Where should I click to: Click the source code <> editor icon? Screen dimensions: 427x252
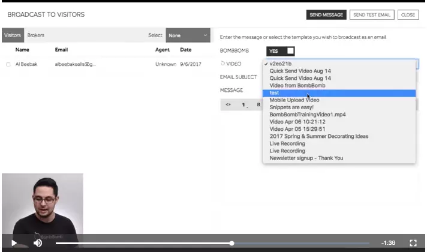(x=228, y=104)
